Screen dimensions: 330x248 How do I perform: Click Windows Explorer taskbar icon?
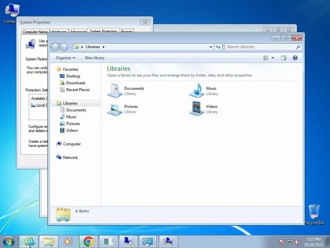point(48,242)
